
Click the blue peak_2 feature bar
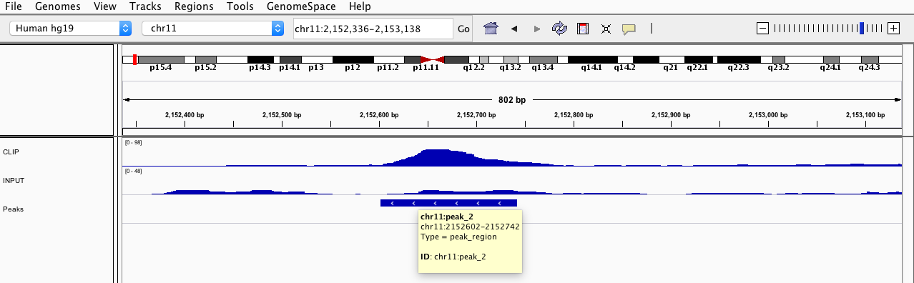[x=448, y=203]
